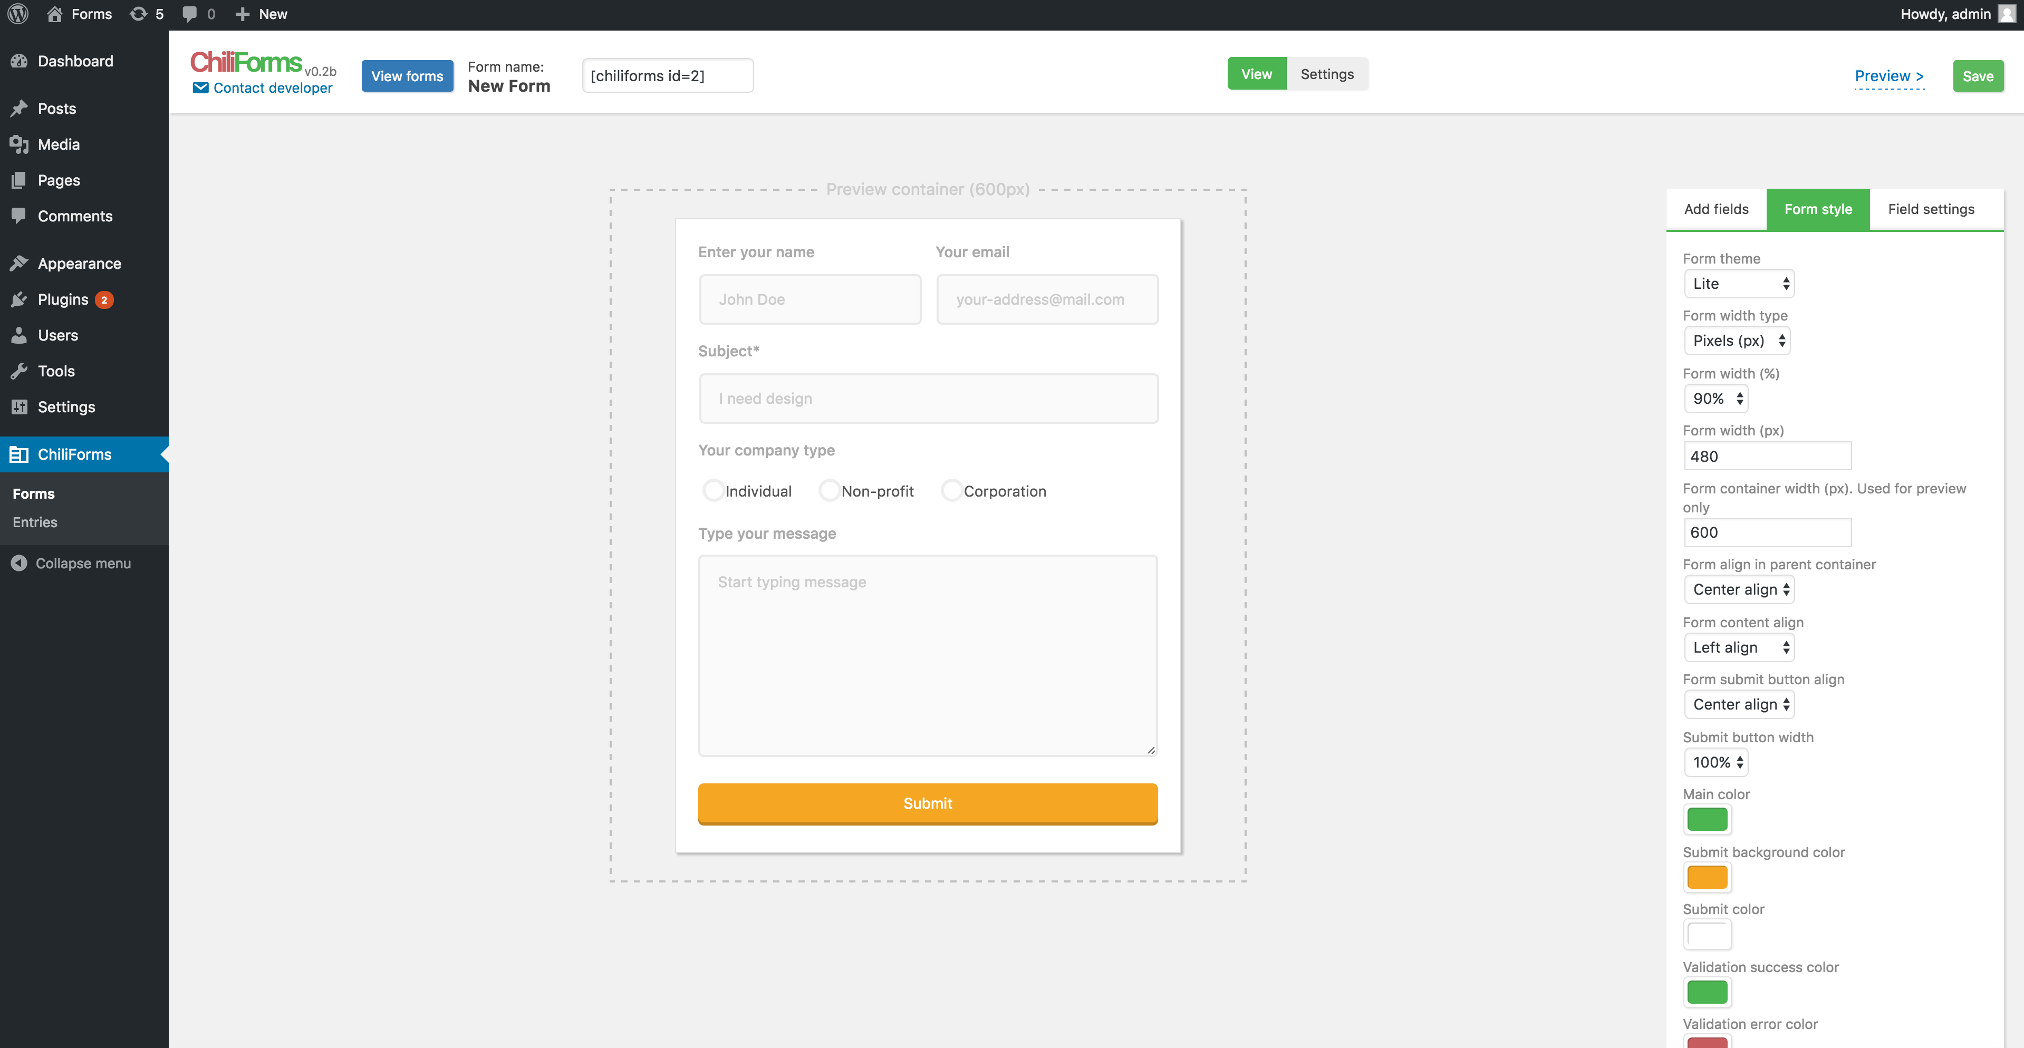
Task: Click the message textarea
Action: point(927,655)
